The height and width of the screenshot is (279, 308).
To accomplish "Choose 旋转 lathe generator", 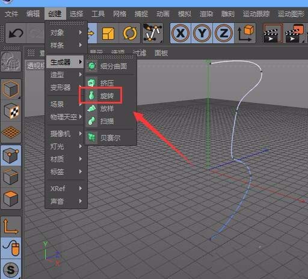I will (x=111, y=96).
